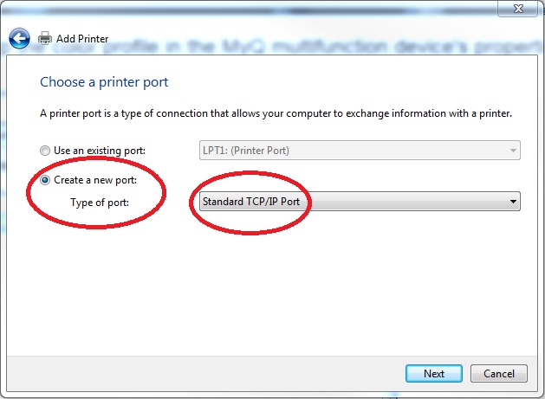Click the Next button
Viewport: 545px width, 399px height.
434,374
